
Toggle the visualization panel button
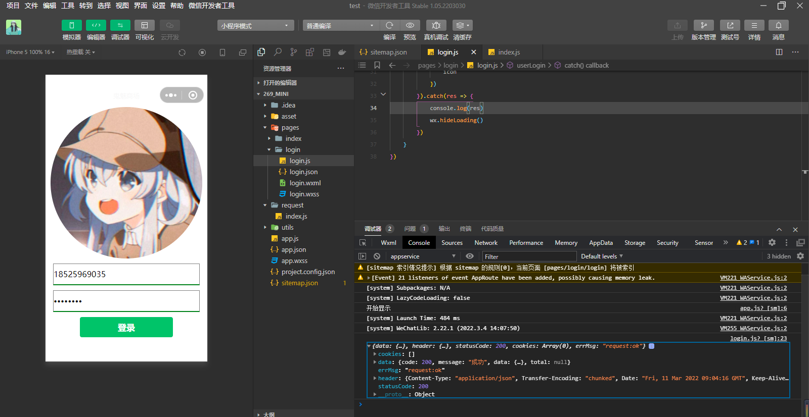coord(145,25)
